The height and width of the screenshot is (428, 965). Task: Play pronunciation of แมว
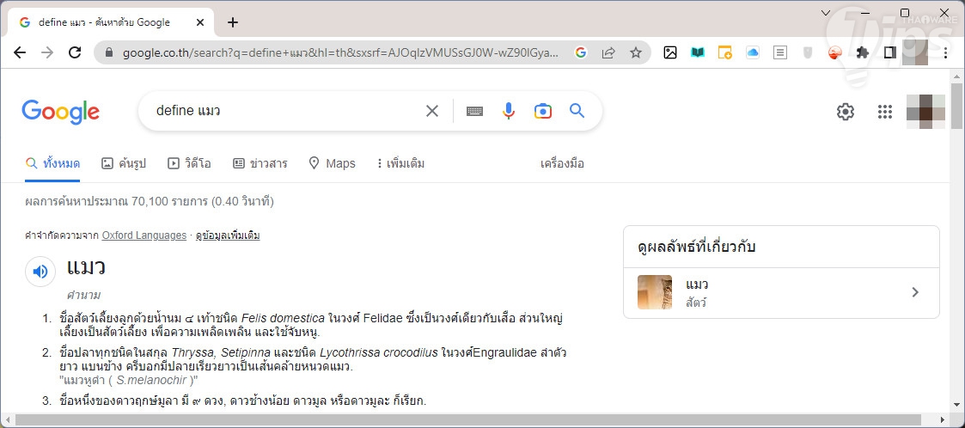click(x=40, y=272)
